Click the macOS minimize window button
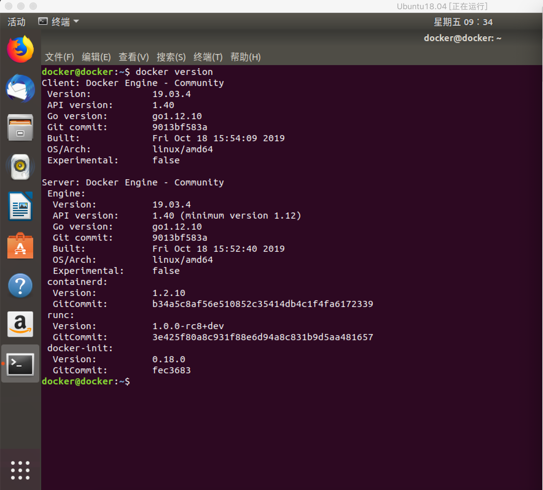Viewport: 543px width, 490px height. tap(21, 6)
